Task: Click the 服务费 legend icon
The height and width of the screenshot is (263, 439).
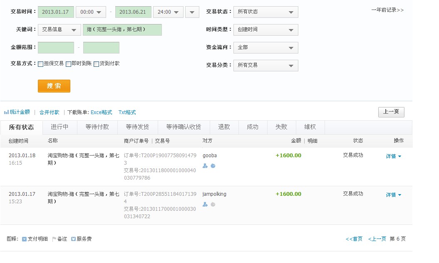Action: pos(73,239)
